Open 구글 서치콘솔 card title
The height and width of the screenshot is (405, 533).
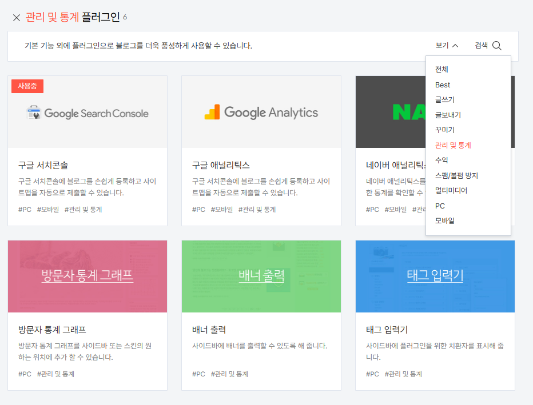43,165
